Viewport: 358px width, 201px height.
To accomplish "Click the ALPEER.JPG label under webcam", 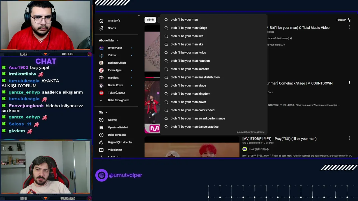I will (x=67, y=54).
